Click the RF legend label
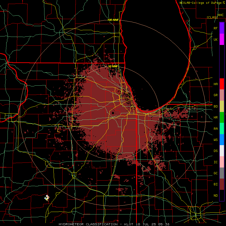This screenshot has width=226, height=226. point(216,28)
